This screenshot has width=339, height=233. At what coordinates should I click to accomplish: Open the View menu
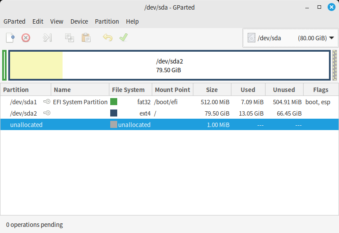(56, 21)
